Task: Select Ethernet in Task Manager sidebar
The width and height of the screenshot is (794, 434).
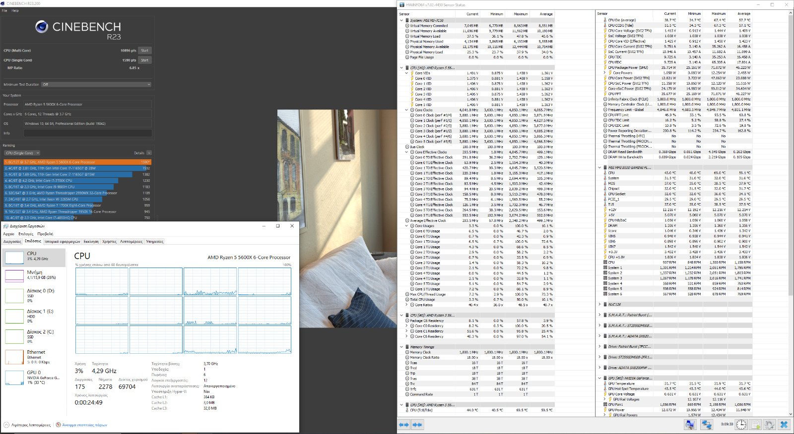Action: [x=34, y=357]
